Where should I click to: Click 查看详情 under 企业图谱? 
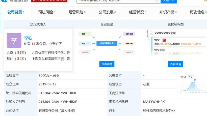(107, 64)
